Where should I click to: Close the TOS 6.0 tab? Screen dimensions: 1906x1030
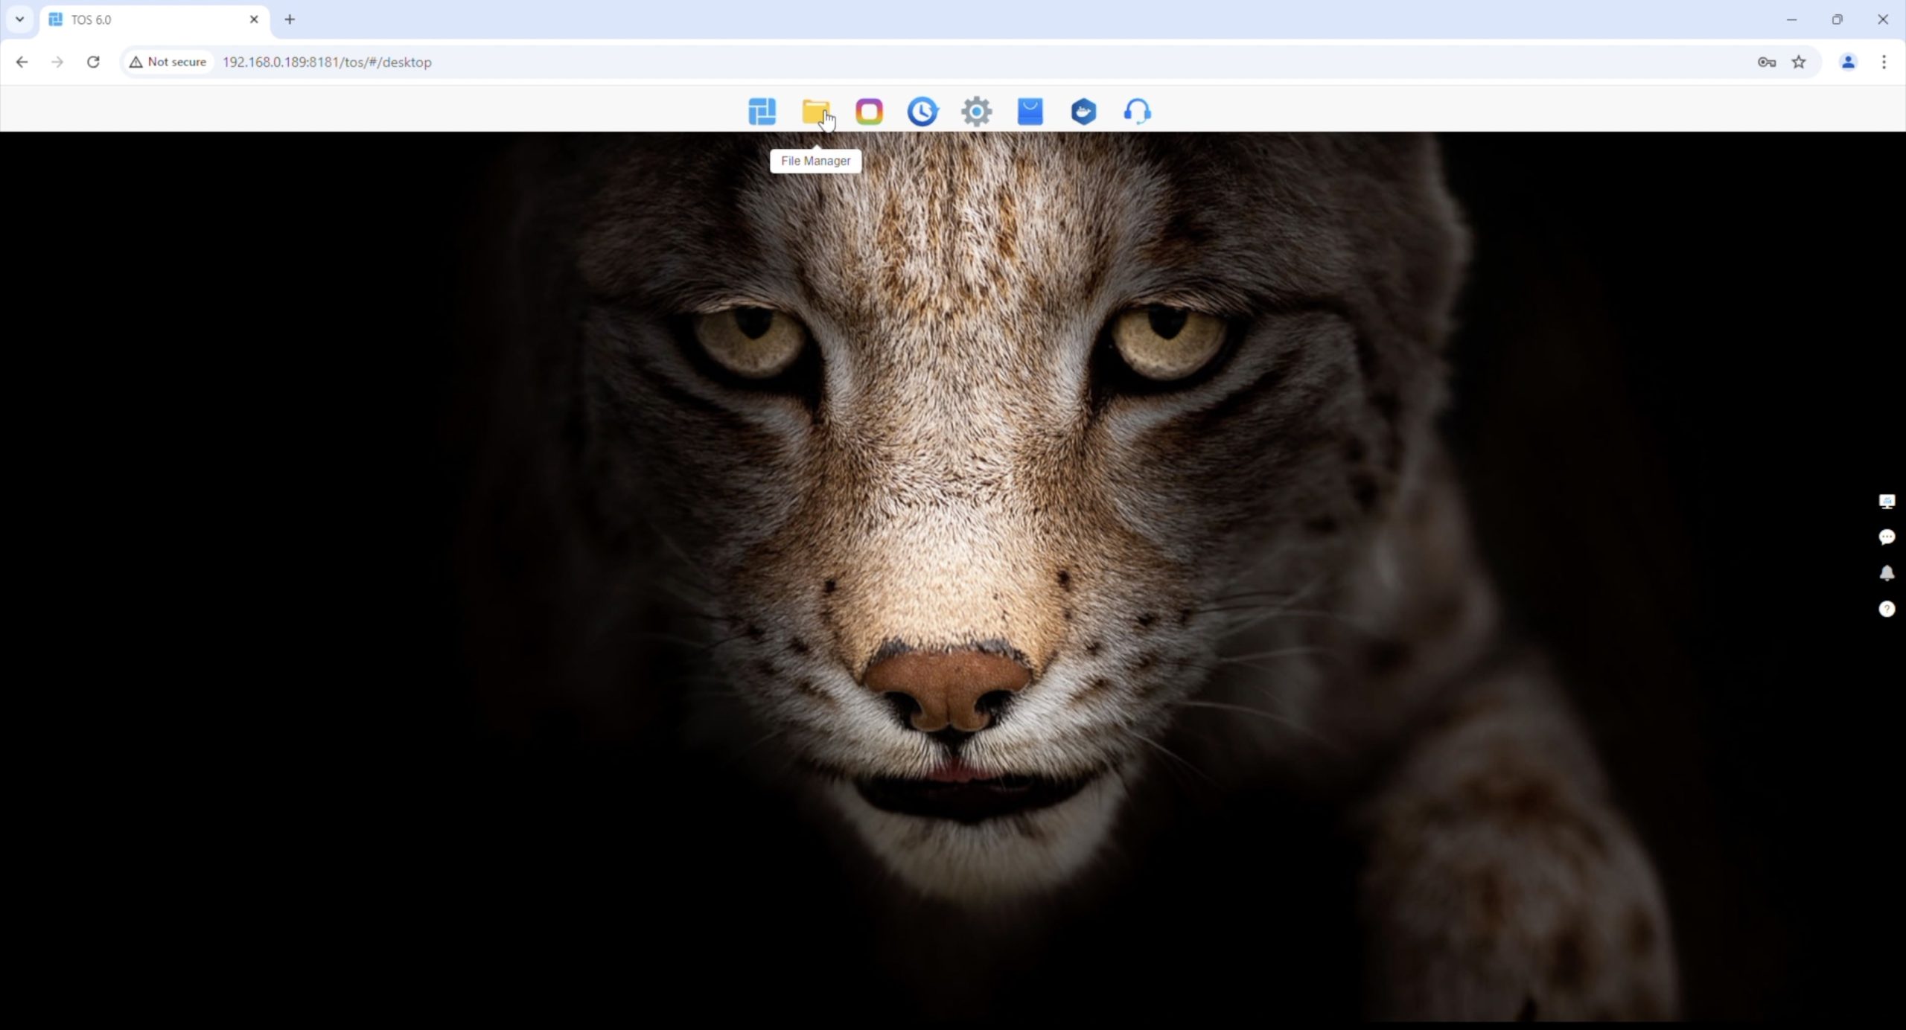pyautogui.click(x=254, y=19)
